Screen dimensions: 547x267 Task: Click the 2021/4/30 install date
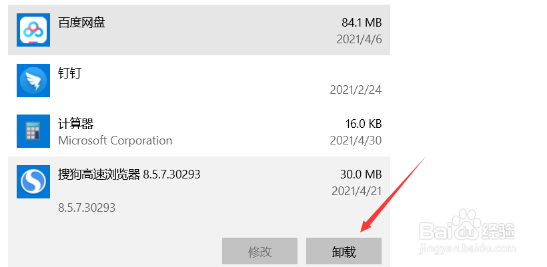(356, 140)
